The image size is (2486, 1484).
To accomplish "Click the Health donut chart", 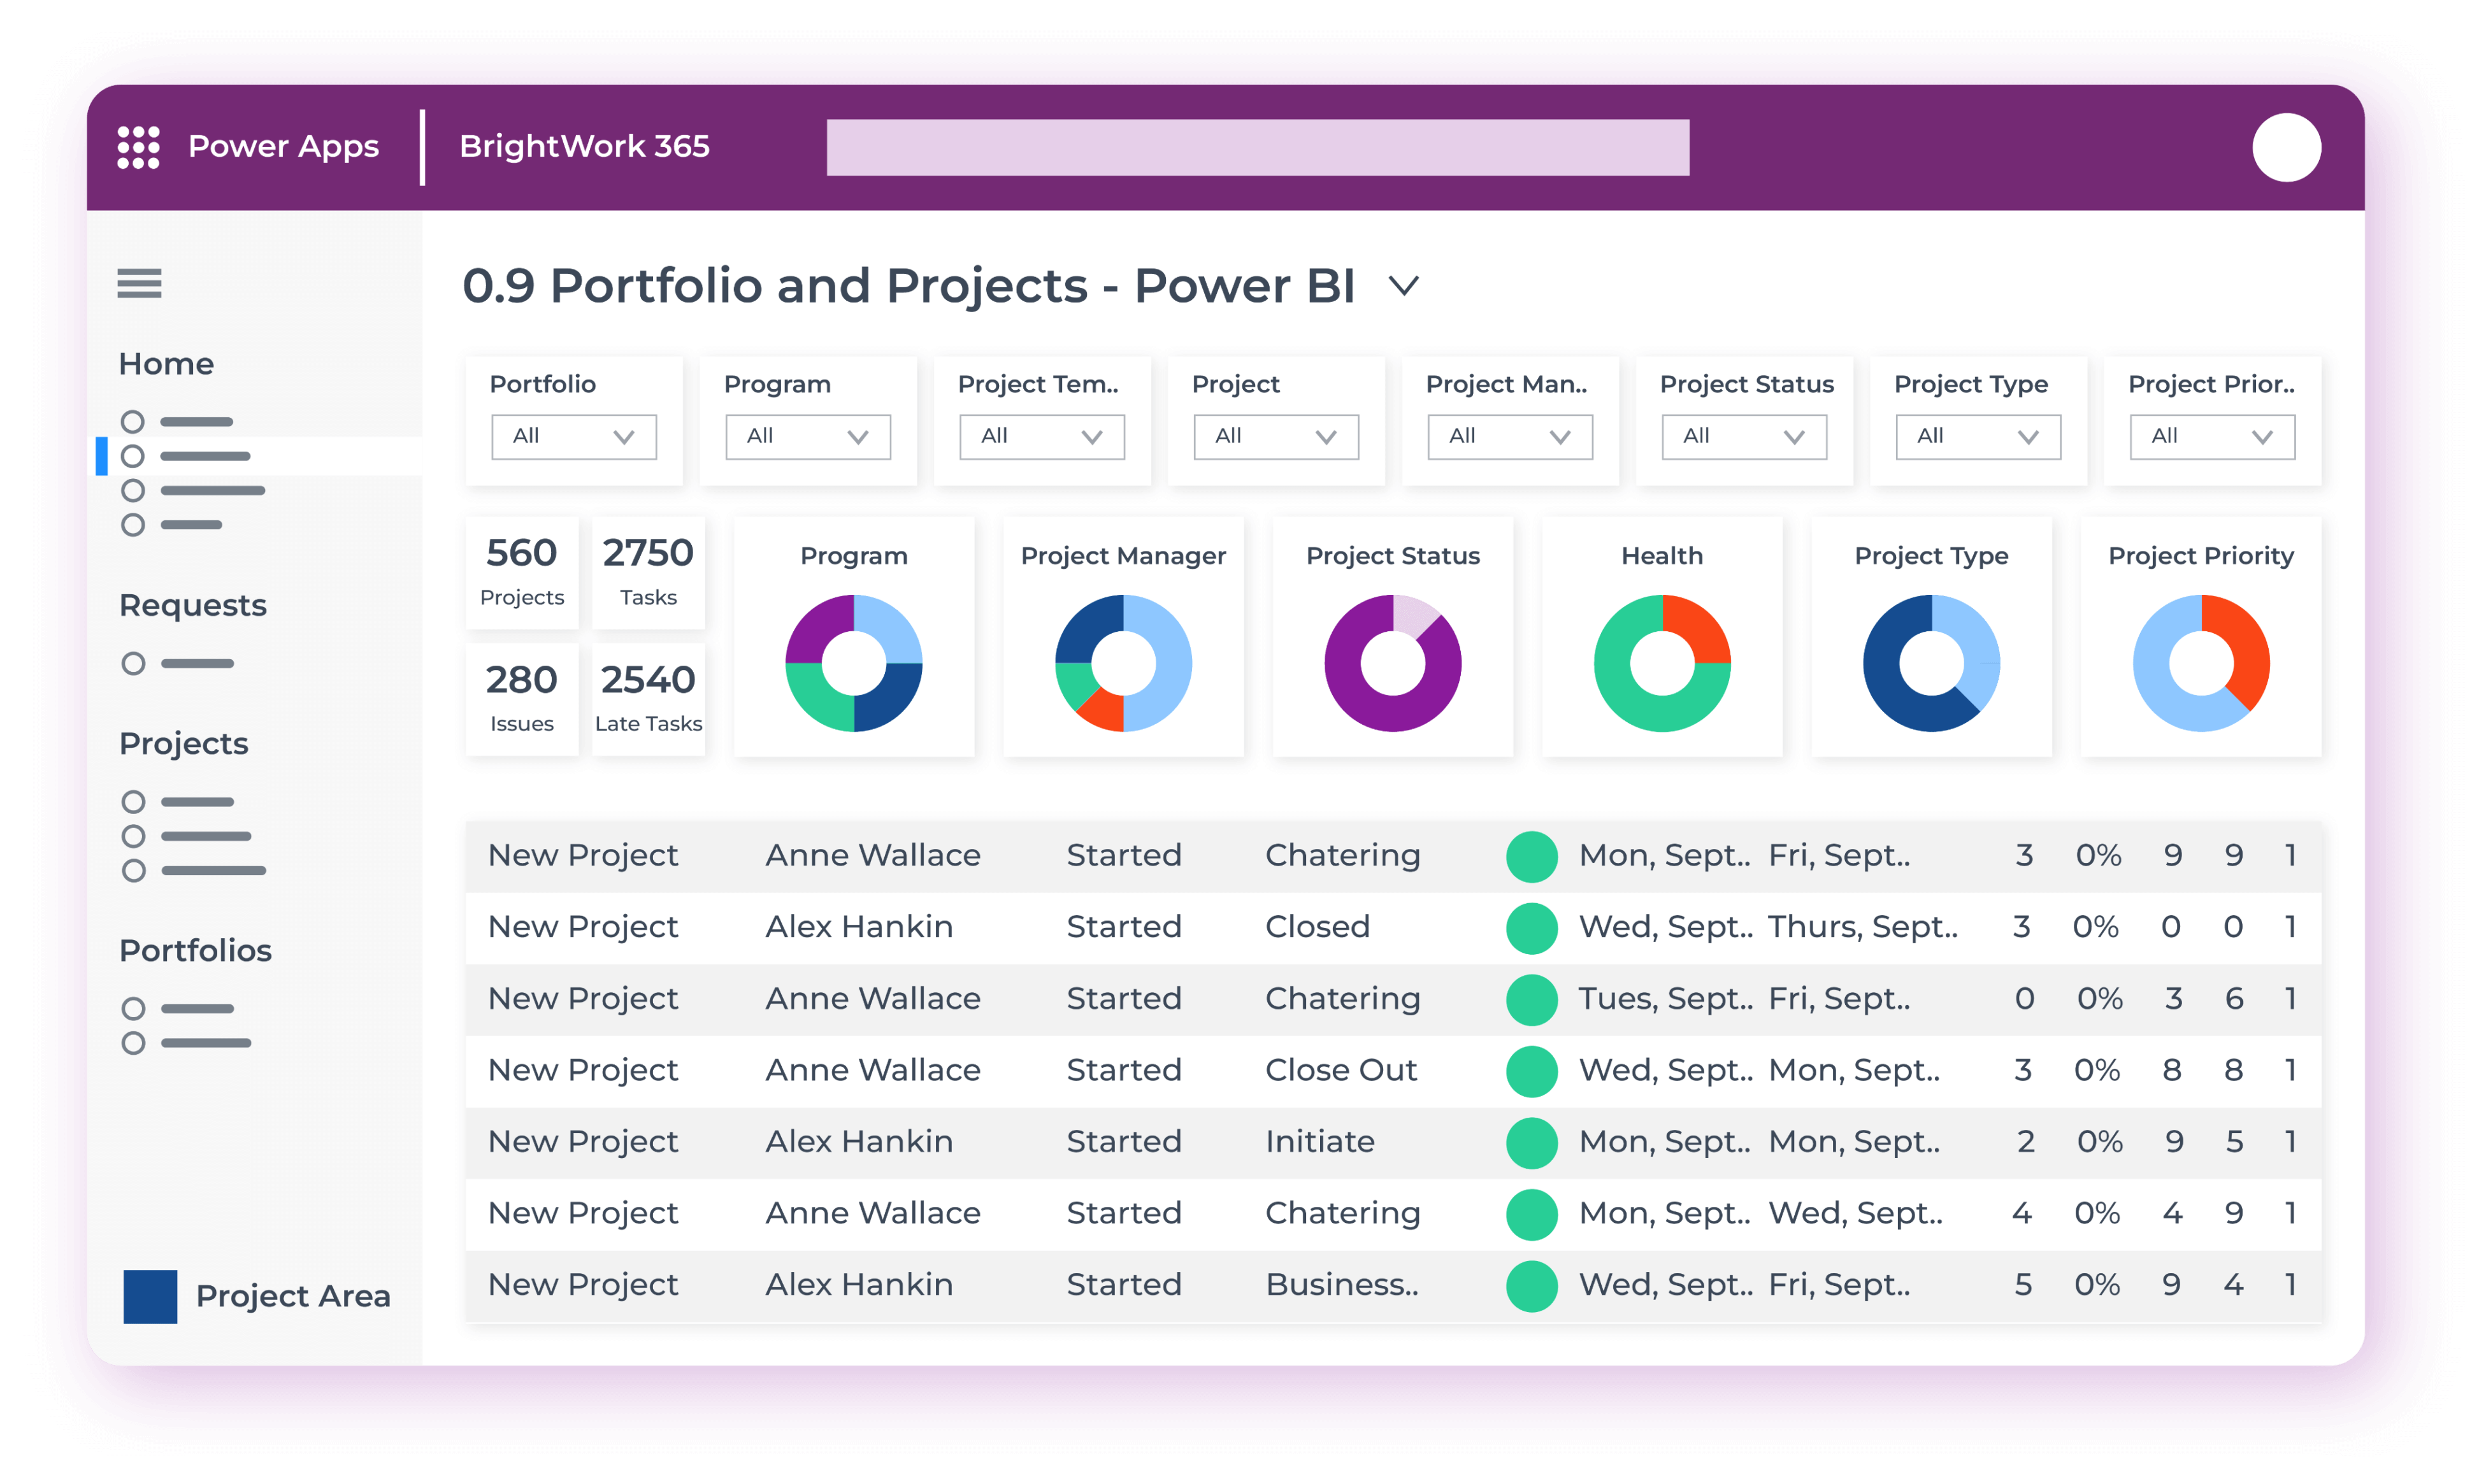I will (x=1662, y=663).
